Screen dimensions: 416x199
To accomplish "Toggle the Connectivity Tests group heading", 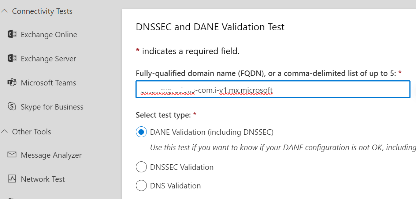I will coord(42,11).
